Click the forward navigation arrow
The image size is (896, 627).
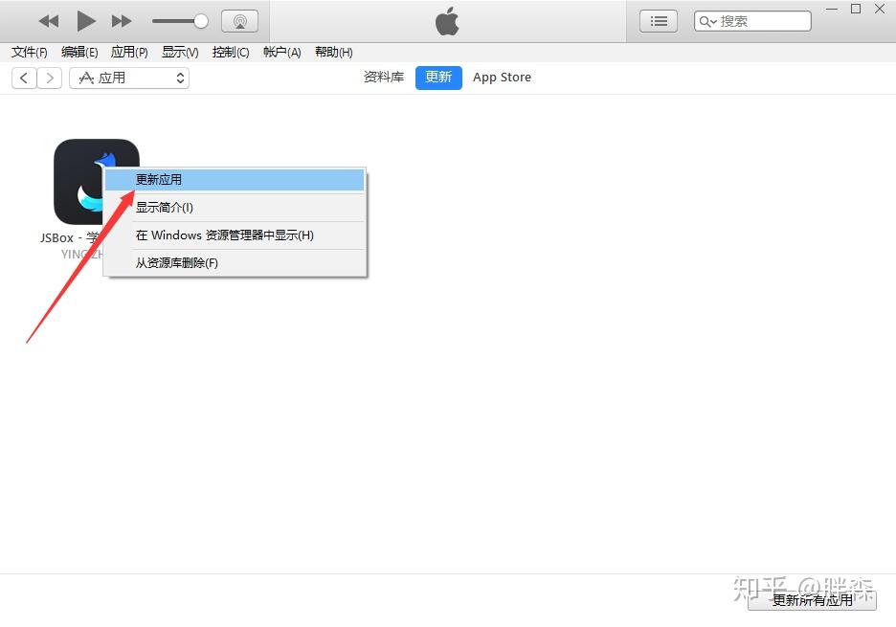coord(49,78)
